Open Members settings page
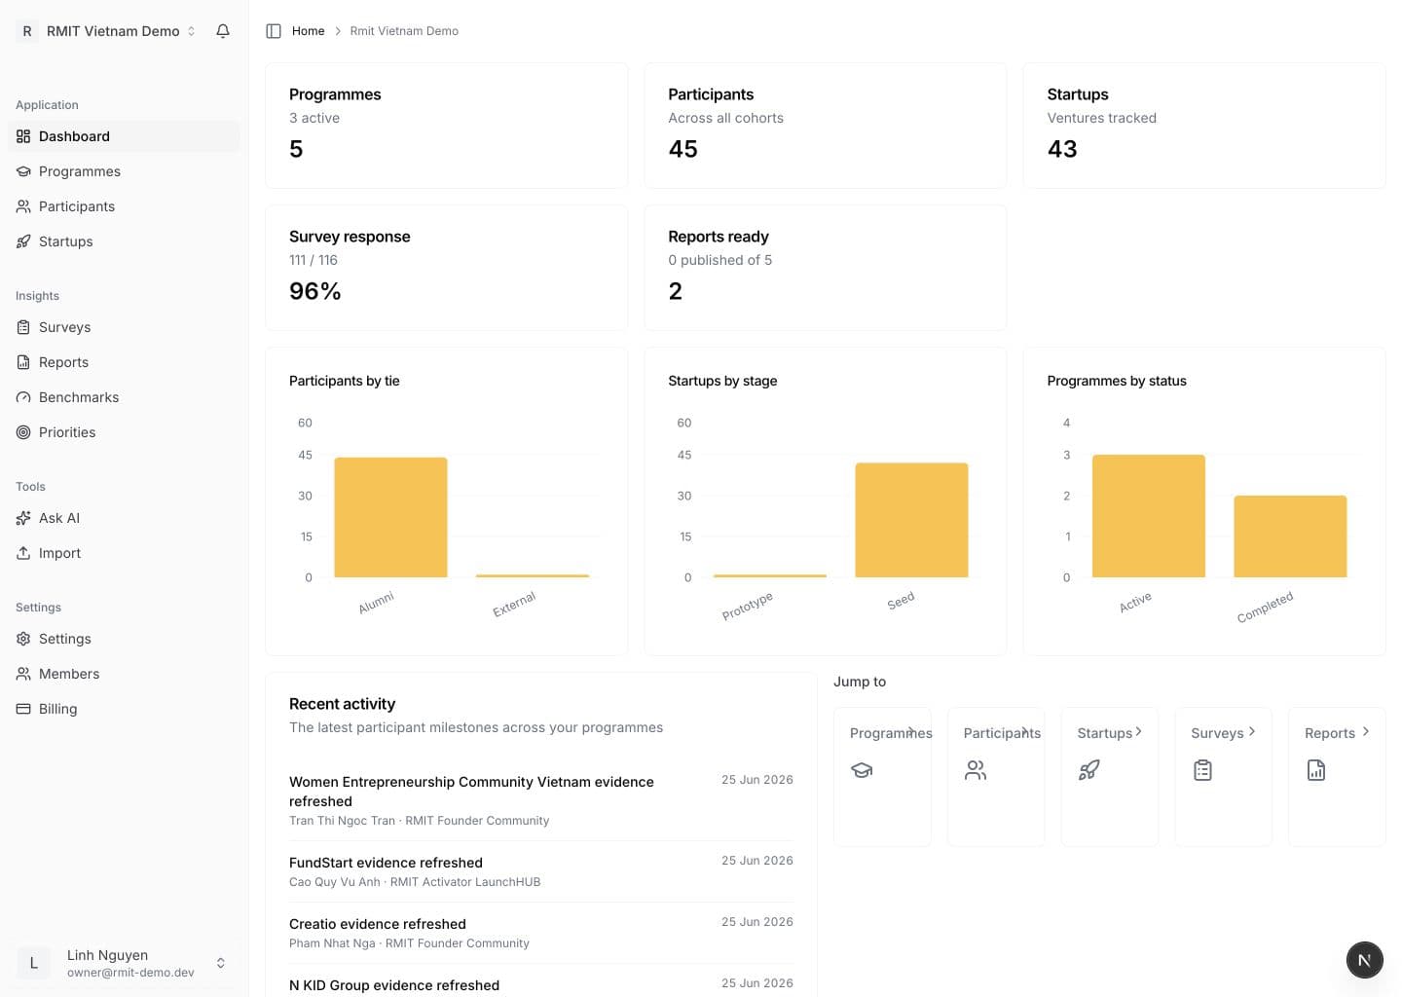The image size is (1402, 997). click(x=124, y=674)
